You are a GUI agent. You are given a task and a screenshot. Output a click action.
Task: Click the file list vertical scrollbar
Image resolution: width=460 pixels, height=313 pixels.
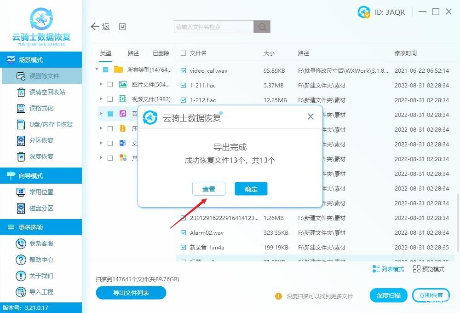pos(458,223)
